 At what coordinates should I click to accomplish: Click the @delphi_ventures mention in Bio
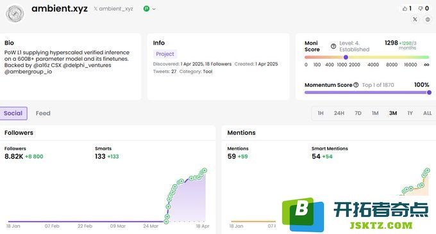point(87,65)
